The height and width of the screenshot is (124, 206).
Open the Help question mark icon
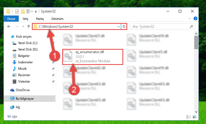click(x=195, y=18)
